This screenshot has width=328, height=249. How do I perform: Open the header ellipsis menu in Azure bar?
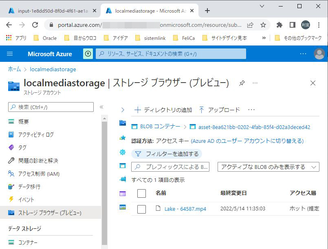303,54
